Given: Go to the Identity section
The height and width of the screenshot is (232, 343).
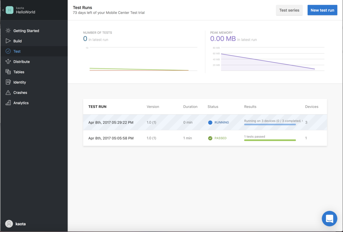Looking at the screenshot, I should pyautogui.click(x=34, y=82).
